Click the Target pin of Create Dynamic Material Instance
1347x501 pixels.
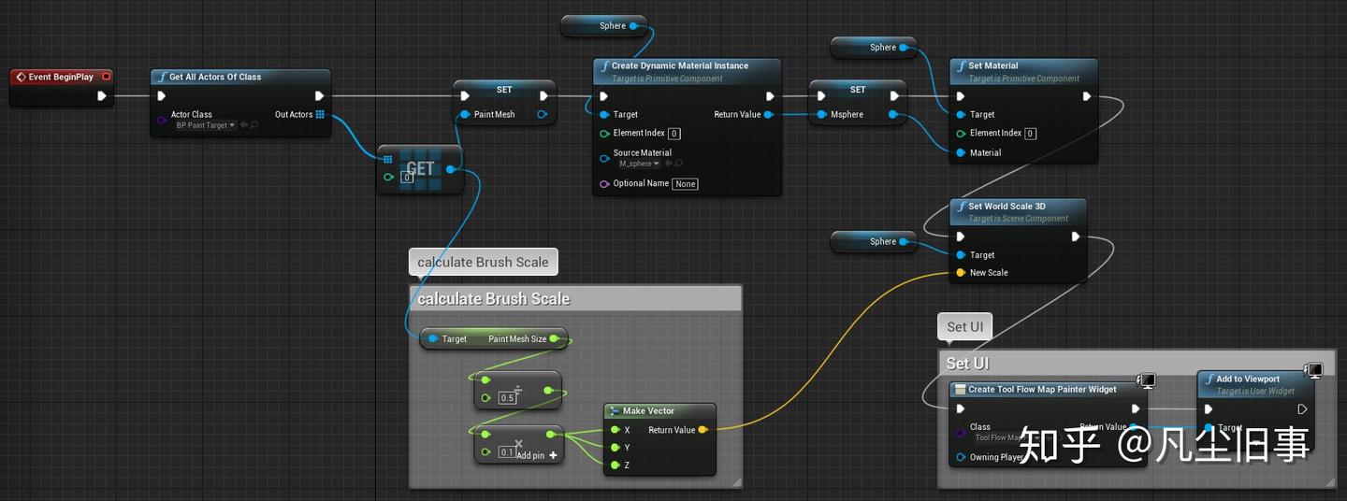coord(603,115)
